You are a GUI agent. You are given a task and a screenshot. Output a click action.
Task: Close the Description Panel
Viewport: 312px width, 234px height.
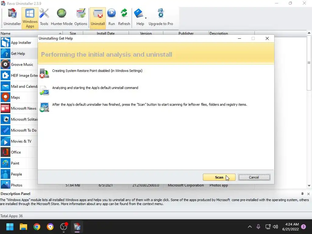(x=308, y=194)
